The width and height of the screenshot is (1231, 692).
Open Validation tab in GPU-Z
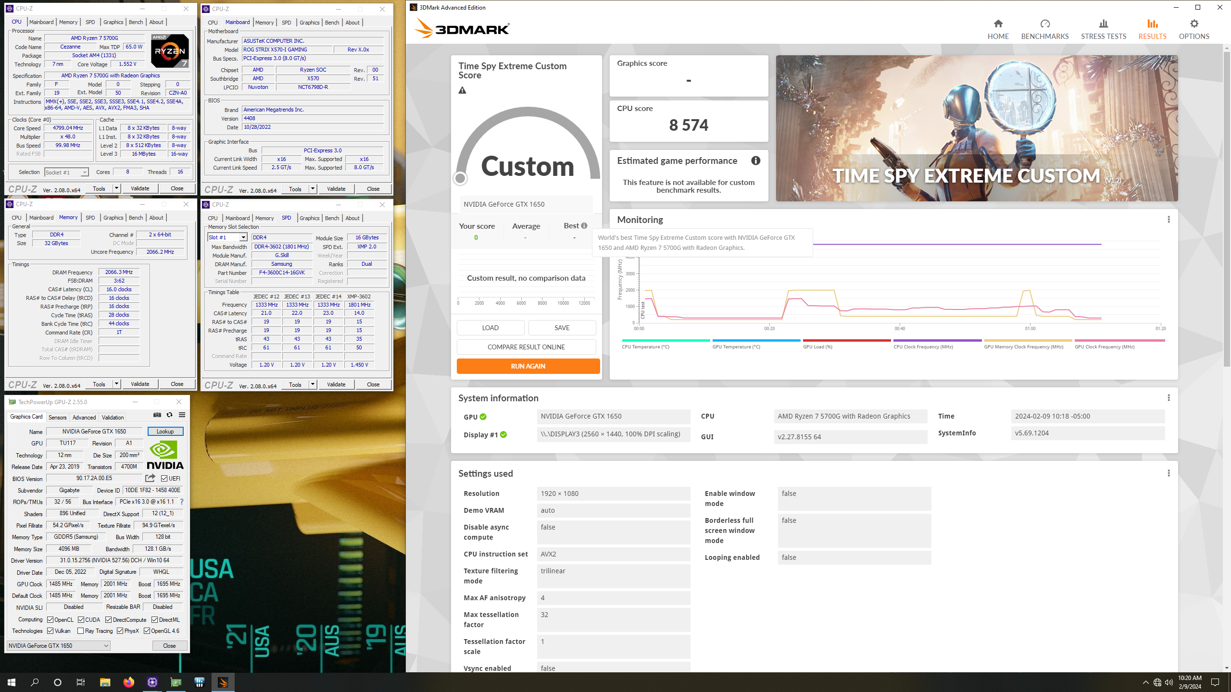113,417
